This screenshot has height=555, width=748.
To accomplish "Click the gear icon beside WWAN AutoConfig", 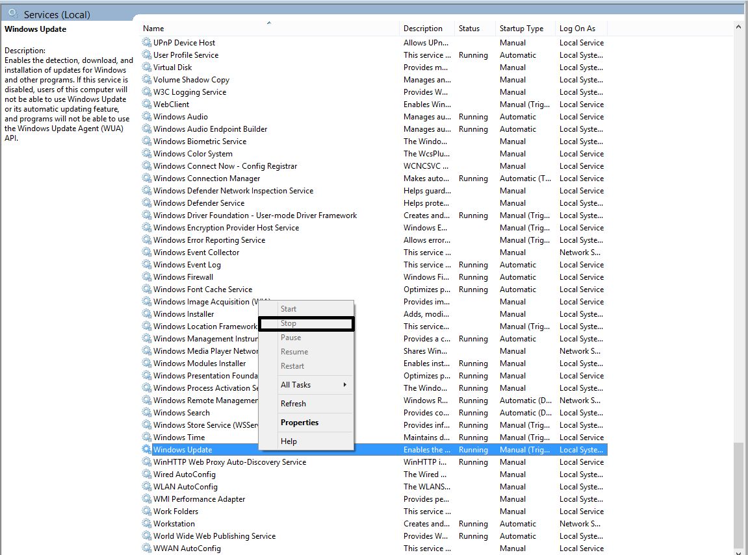I will (x=146, y=548).
